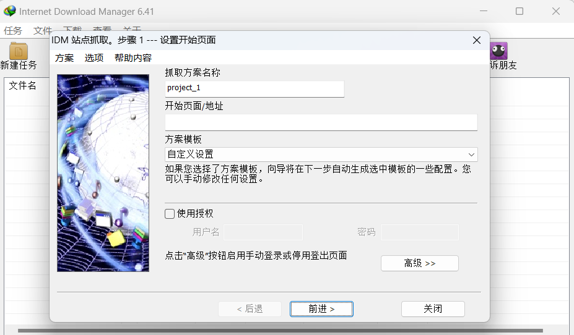Click the 开始页面/地址 input field
This screenshot has width=574, height=335.
(x=321, y=122)
